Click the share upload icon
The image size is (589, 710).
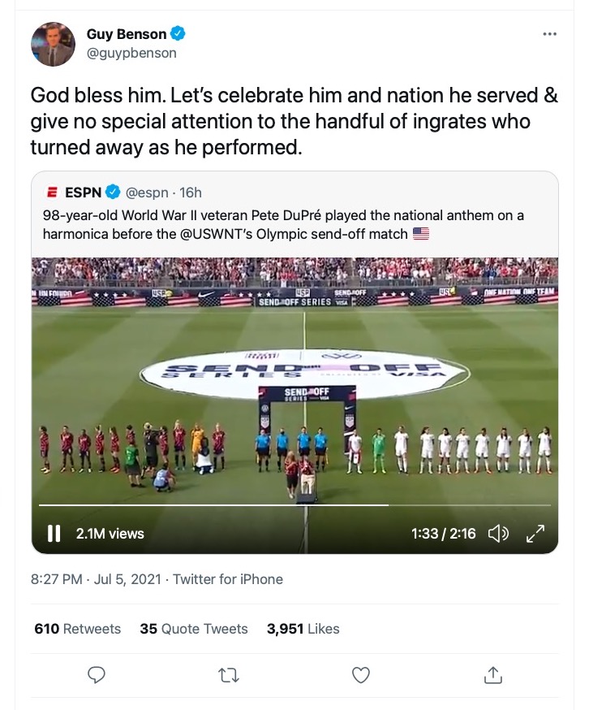point(492,674)
